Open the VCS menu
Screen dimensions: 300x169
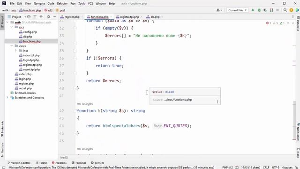point(90,3)
